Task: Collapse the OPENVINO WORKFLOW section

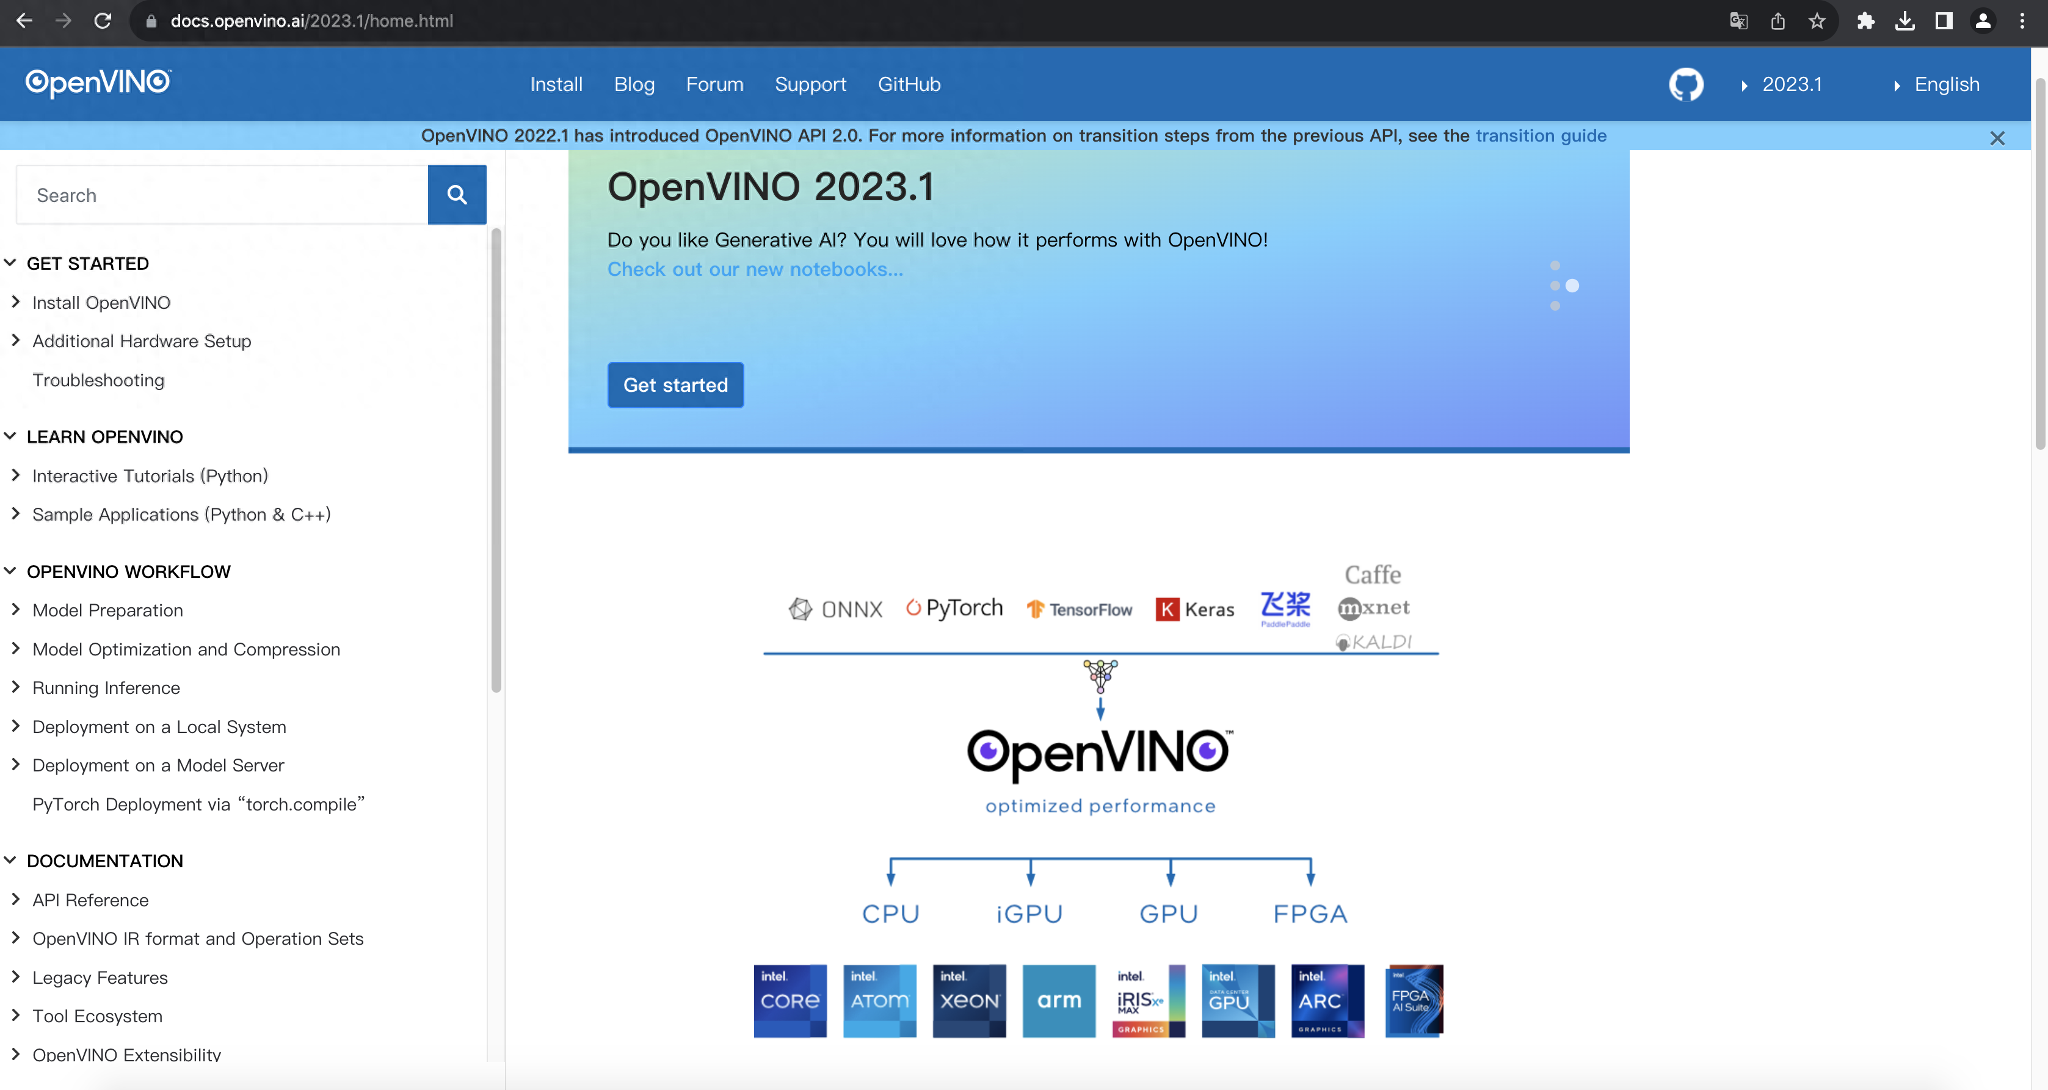Action: 10,571
